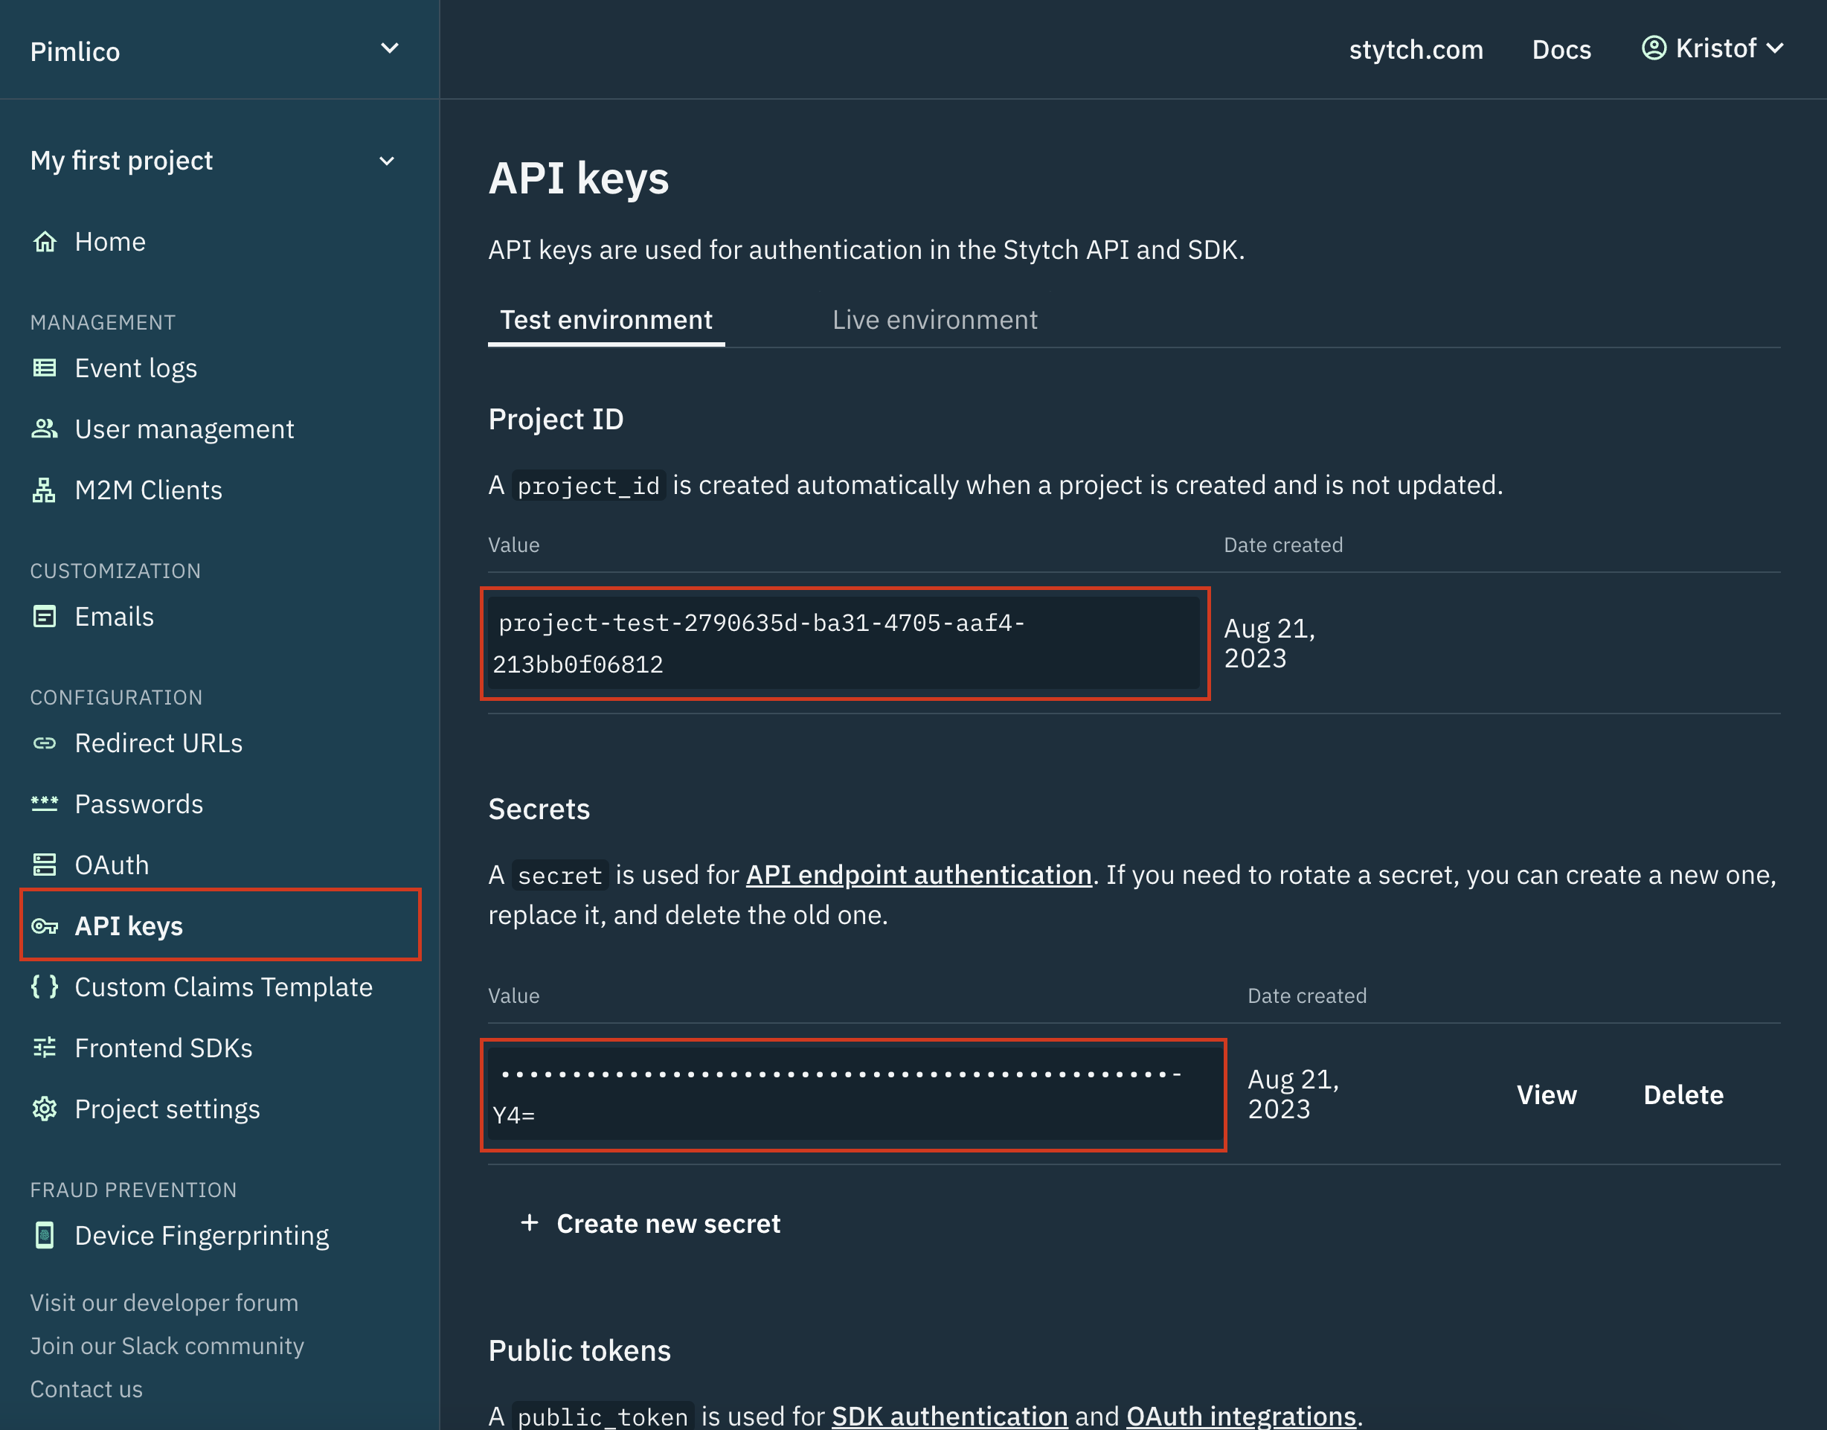This screenshot has height=1430, width=1827.
Task: Select Frontend SDKs in sidebar
Action: click(x=163, y=1048)
